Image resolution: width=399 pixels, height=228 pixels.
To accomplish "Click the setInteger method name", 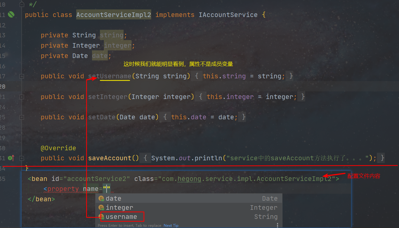I will (108, 97).
